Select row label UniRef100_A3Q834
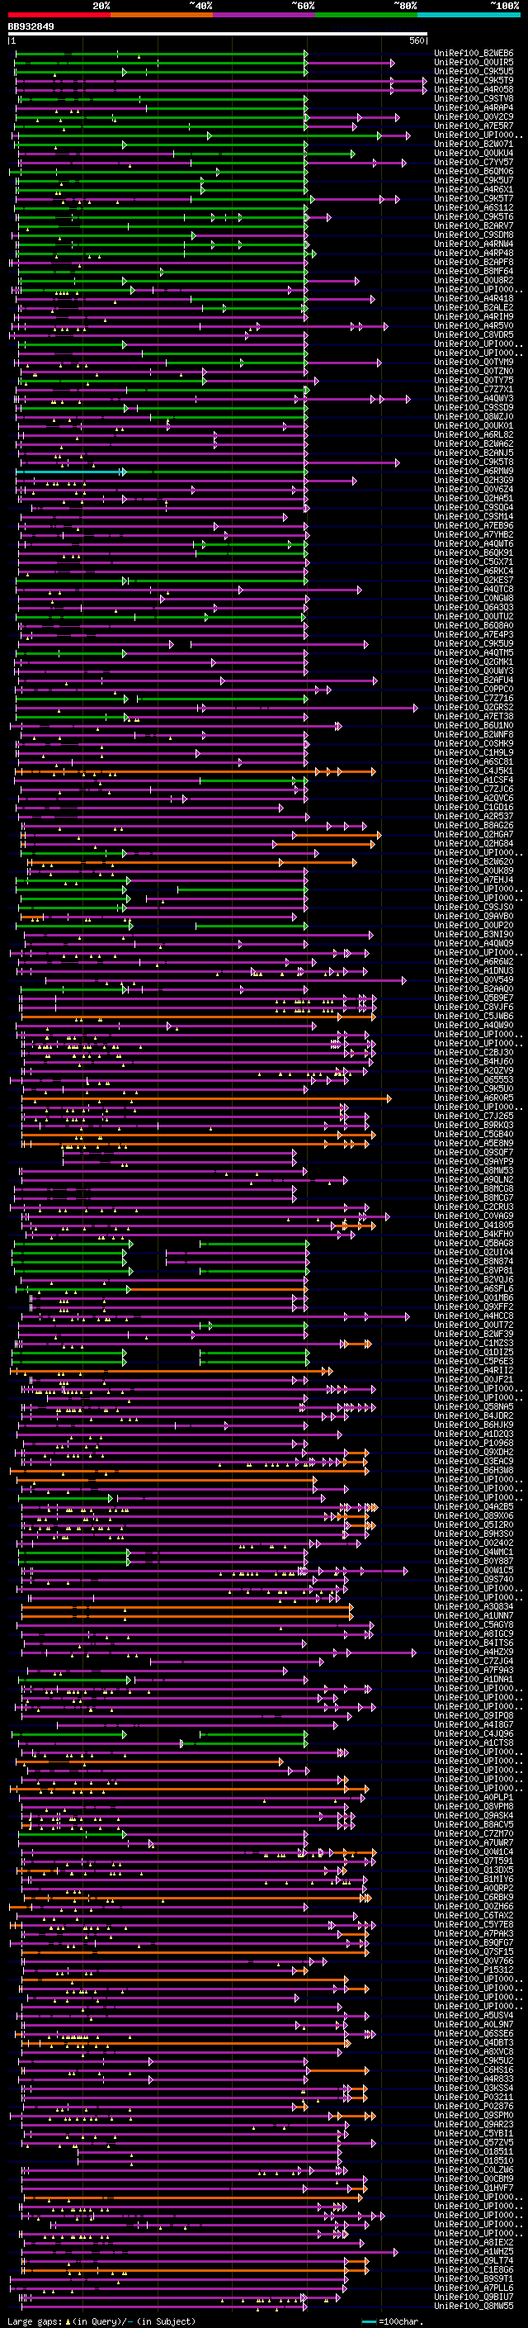 click(x=474, y=1607)
